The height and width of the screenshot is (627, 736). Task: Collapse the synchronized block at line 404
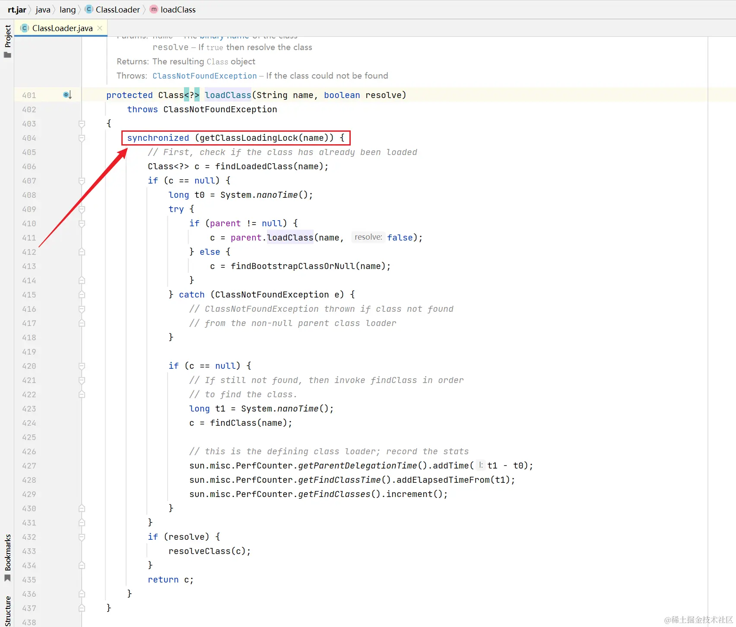tap(82, 138)
